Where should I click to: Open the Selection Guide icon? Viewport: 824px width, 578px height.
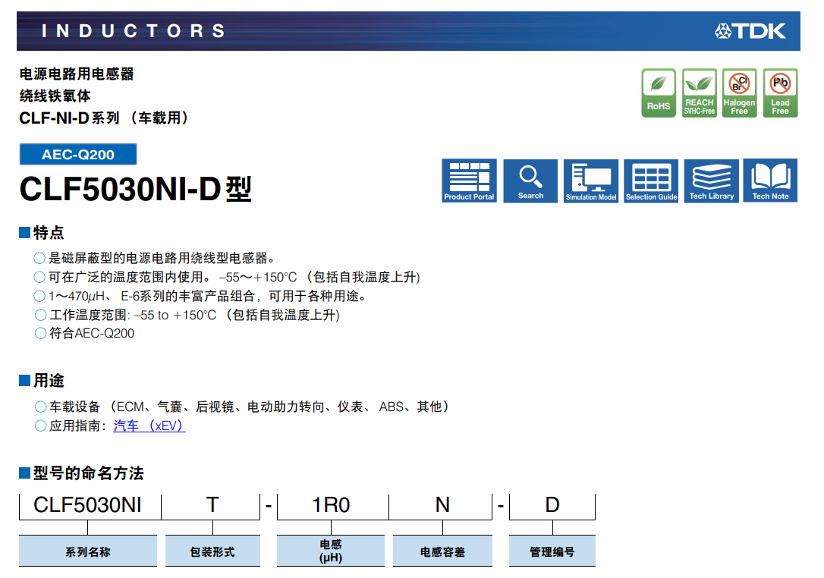point(651,181)
